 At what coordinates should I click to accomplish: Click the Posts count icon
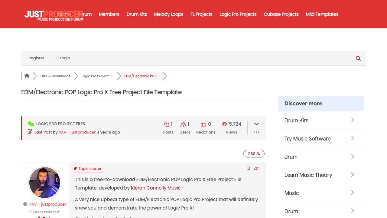(167, 124)
